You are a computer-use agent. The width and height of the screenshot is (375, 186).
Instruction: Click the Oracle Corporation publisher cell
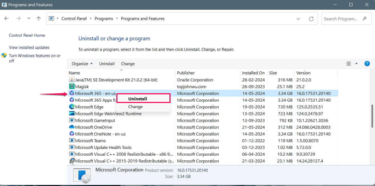point(195,80)
